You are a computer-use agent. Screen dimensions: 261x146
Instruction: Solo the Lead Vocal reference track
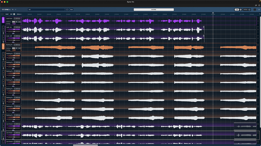[15, 18]
